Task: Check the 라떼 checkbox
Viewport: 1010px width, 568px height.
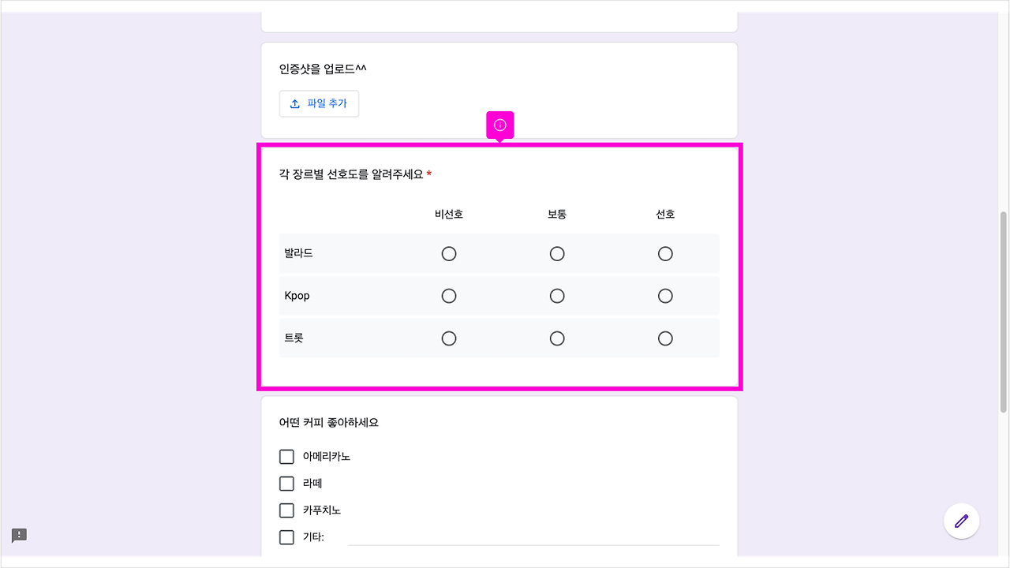Action: [286, 483]
